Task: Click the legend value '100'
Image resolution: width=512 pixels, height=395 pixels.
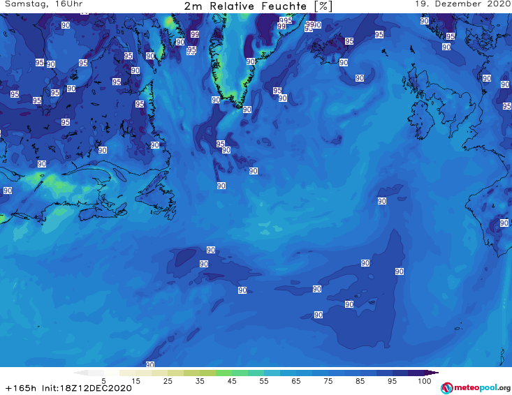Action: click(424, 381)
